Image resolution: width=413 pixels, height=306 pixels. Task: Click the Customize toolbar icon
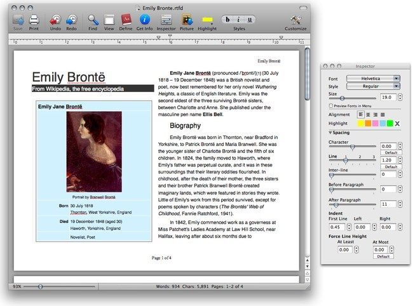point(295,20)
